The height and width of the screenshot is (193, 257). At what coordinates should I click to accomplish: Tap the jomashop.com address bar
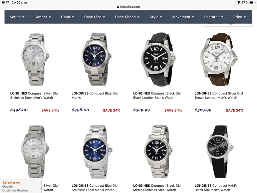[128, 7]
